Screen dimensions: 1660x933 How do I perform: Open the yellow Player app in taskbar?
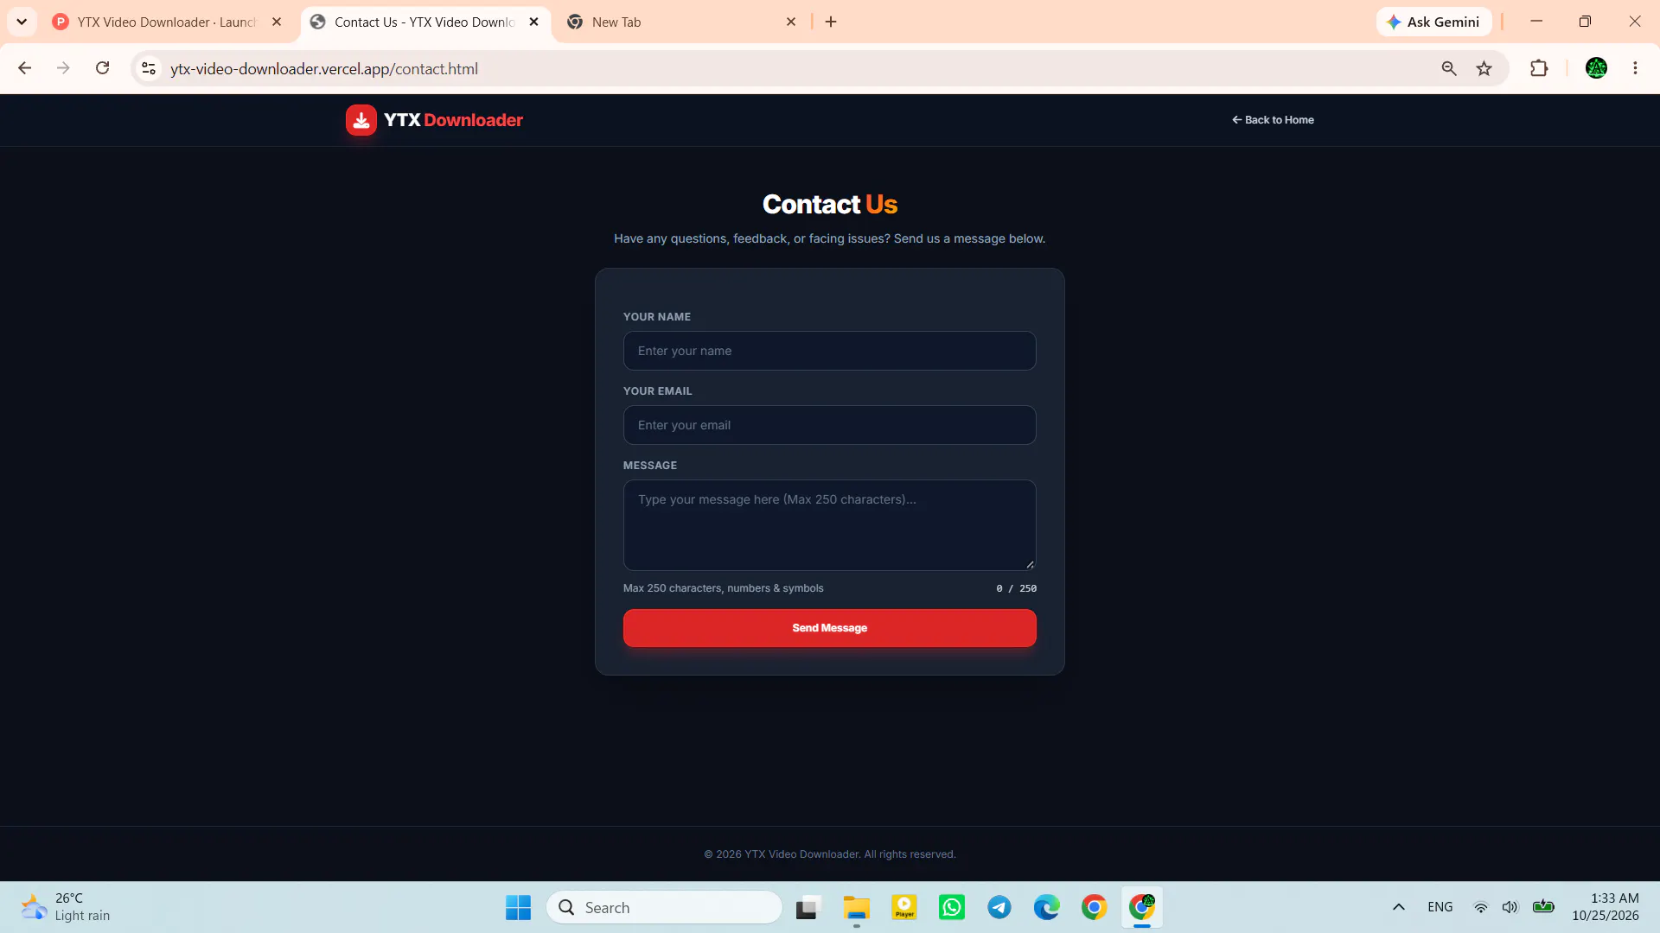coord(904,907)
